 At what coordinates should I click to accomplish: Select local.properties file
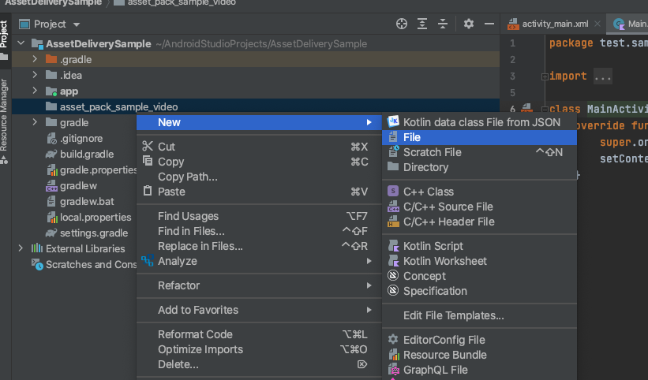pyautogui.click(x=96, y=218)
